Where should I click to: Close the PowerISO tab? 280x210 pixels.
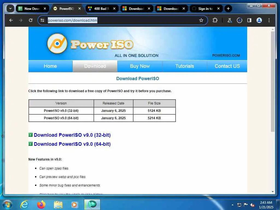[80, 8]
